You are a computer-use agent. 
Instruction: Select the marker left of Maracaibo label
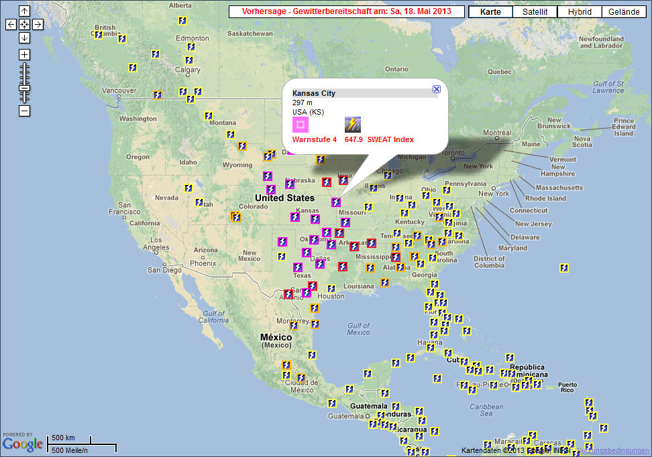point(488,445)
